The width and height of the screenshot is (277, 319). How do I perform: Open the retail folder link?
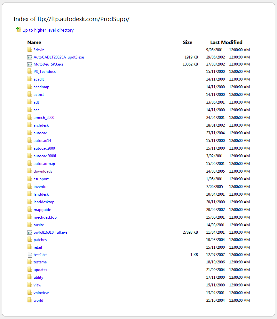tap(38, 247)
